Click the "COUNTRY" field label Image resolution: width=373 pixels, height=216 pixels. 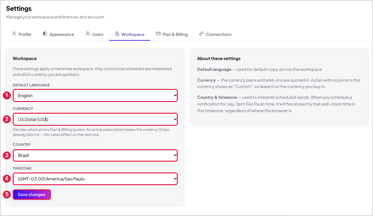coord(22,145)
